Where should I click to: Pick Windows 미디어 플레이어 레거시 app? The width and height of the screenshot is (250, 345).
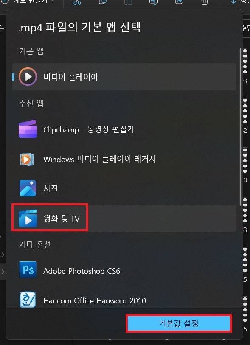click(x=124, y=159)
